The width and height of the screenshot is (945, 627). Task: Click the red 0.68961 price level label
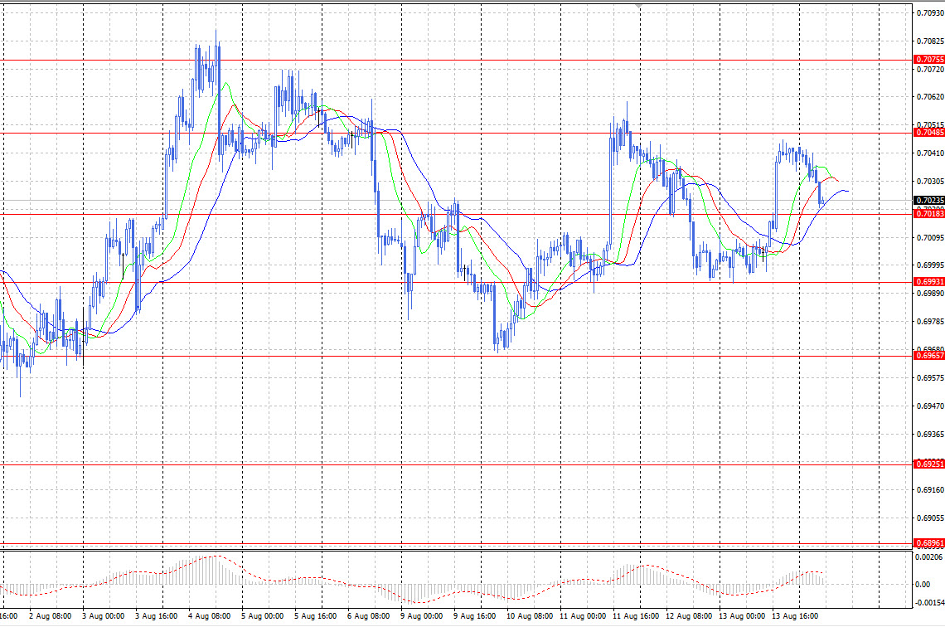929,543
